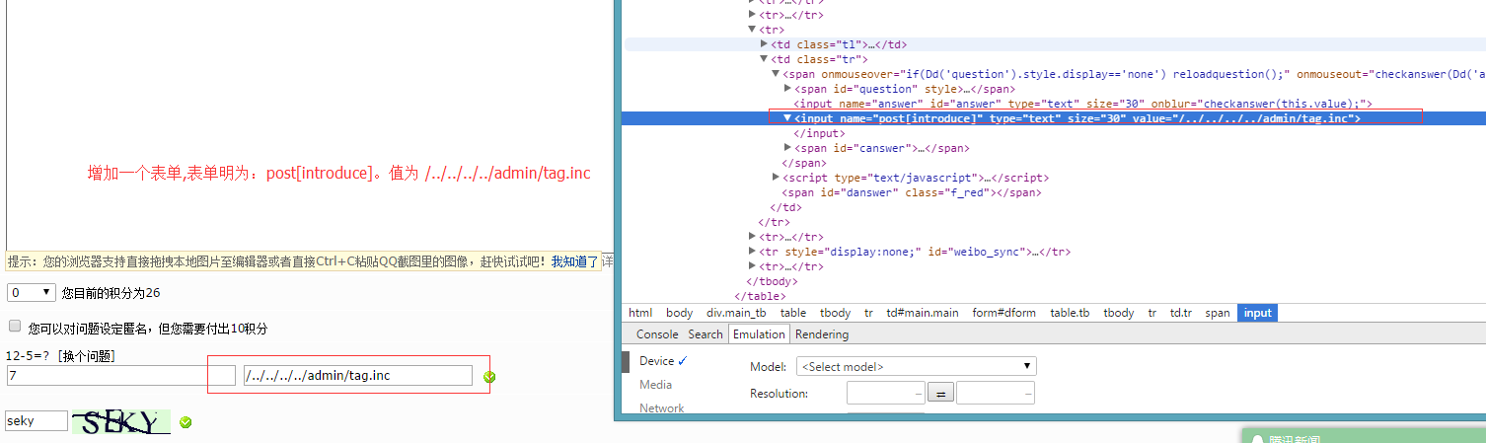
Task: Click the 换个问题 link to change question
Action: tap(87, 356)
